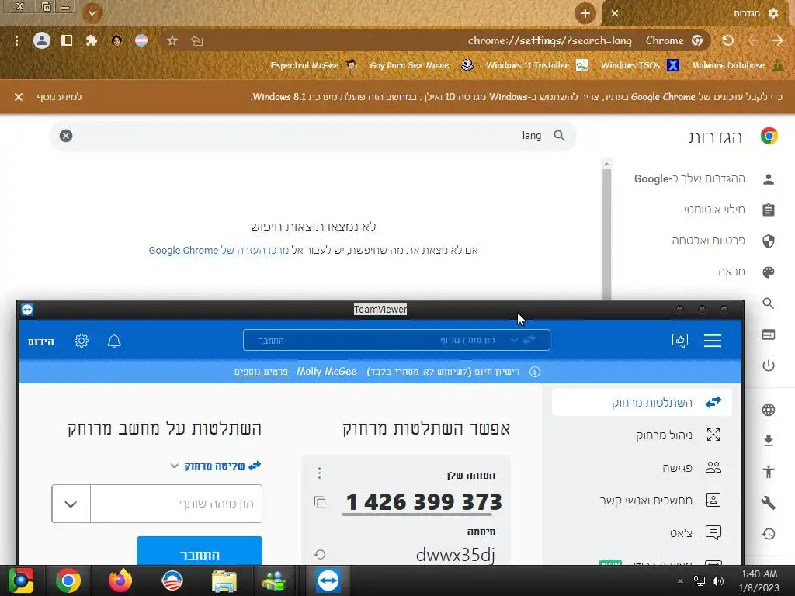
Task: Regenerate password with refresh icon
Action: pyautogui.click(x=319, y=554)
